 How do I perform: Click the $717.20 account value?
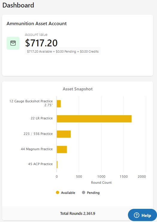click(x=41, y=43)
